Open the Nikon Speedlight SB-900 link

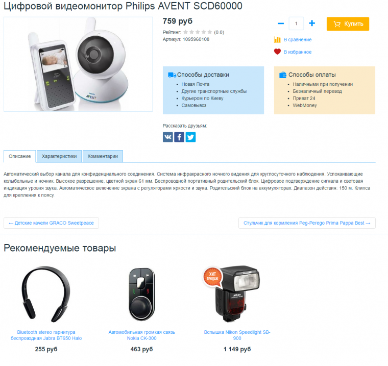pyautogui.click(x=237, y=335)
